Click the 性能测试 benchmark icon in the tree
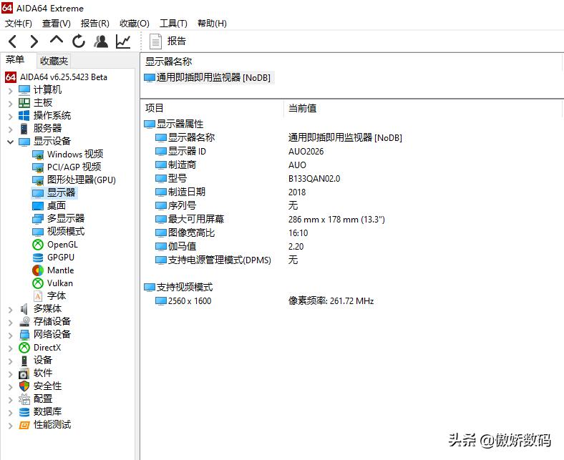This screenshot has width=564, height=460. 24,425
